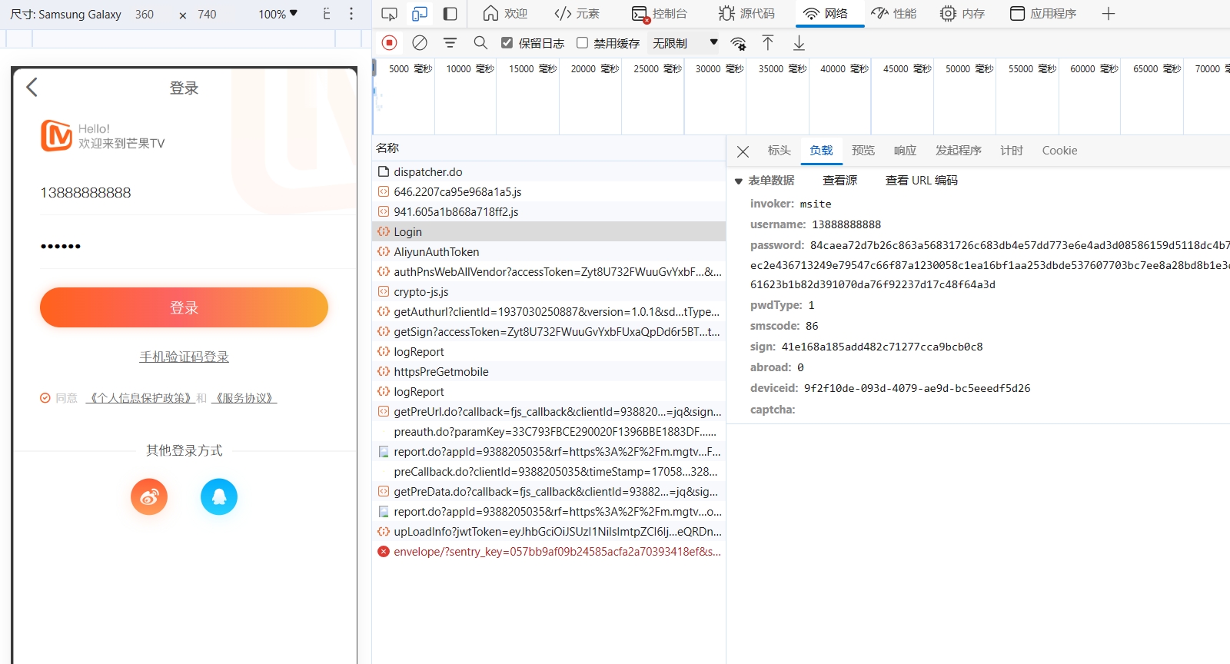Log in with QQ icon
1230x664 pixels.
point(219,496)
